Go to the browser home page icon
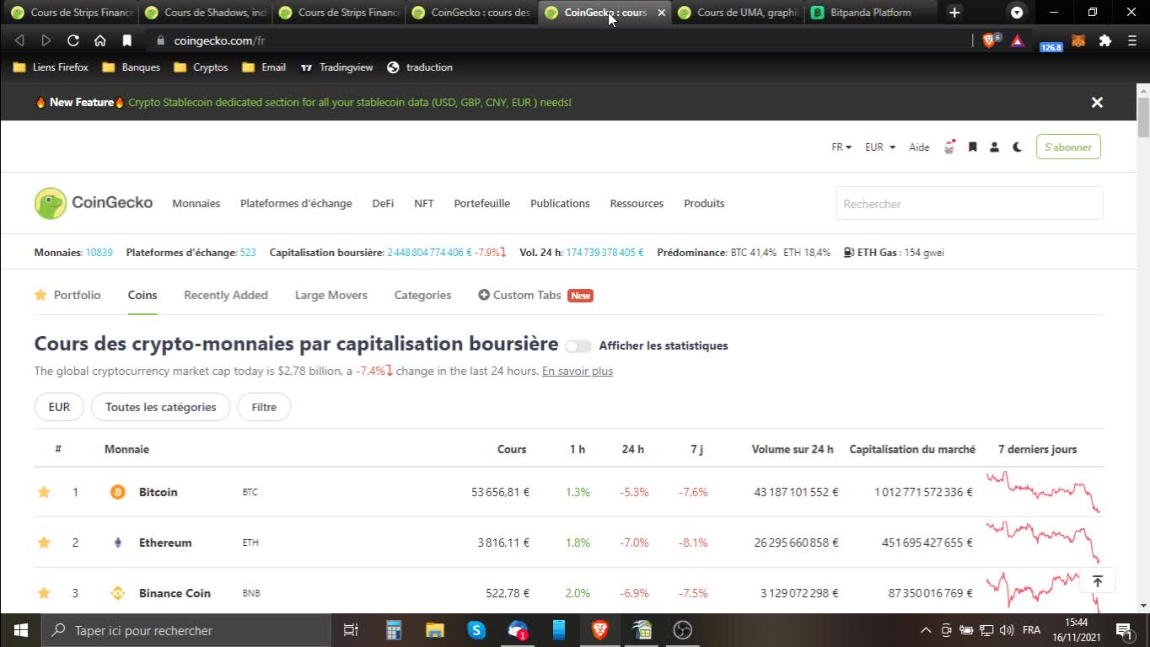The width and height of the screenshot is (1150, 647). (x=100, y=40)
